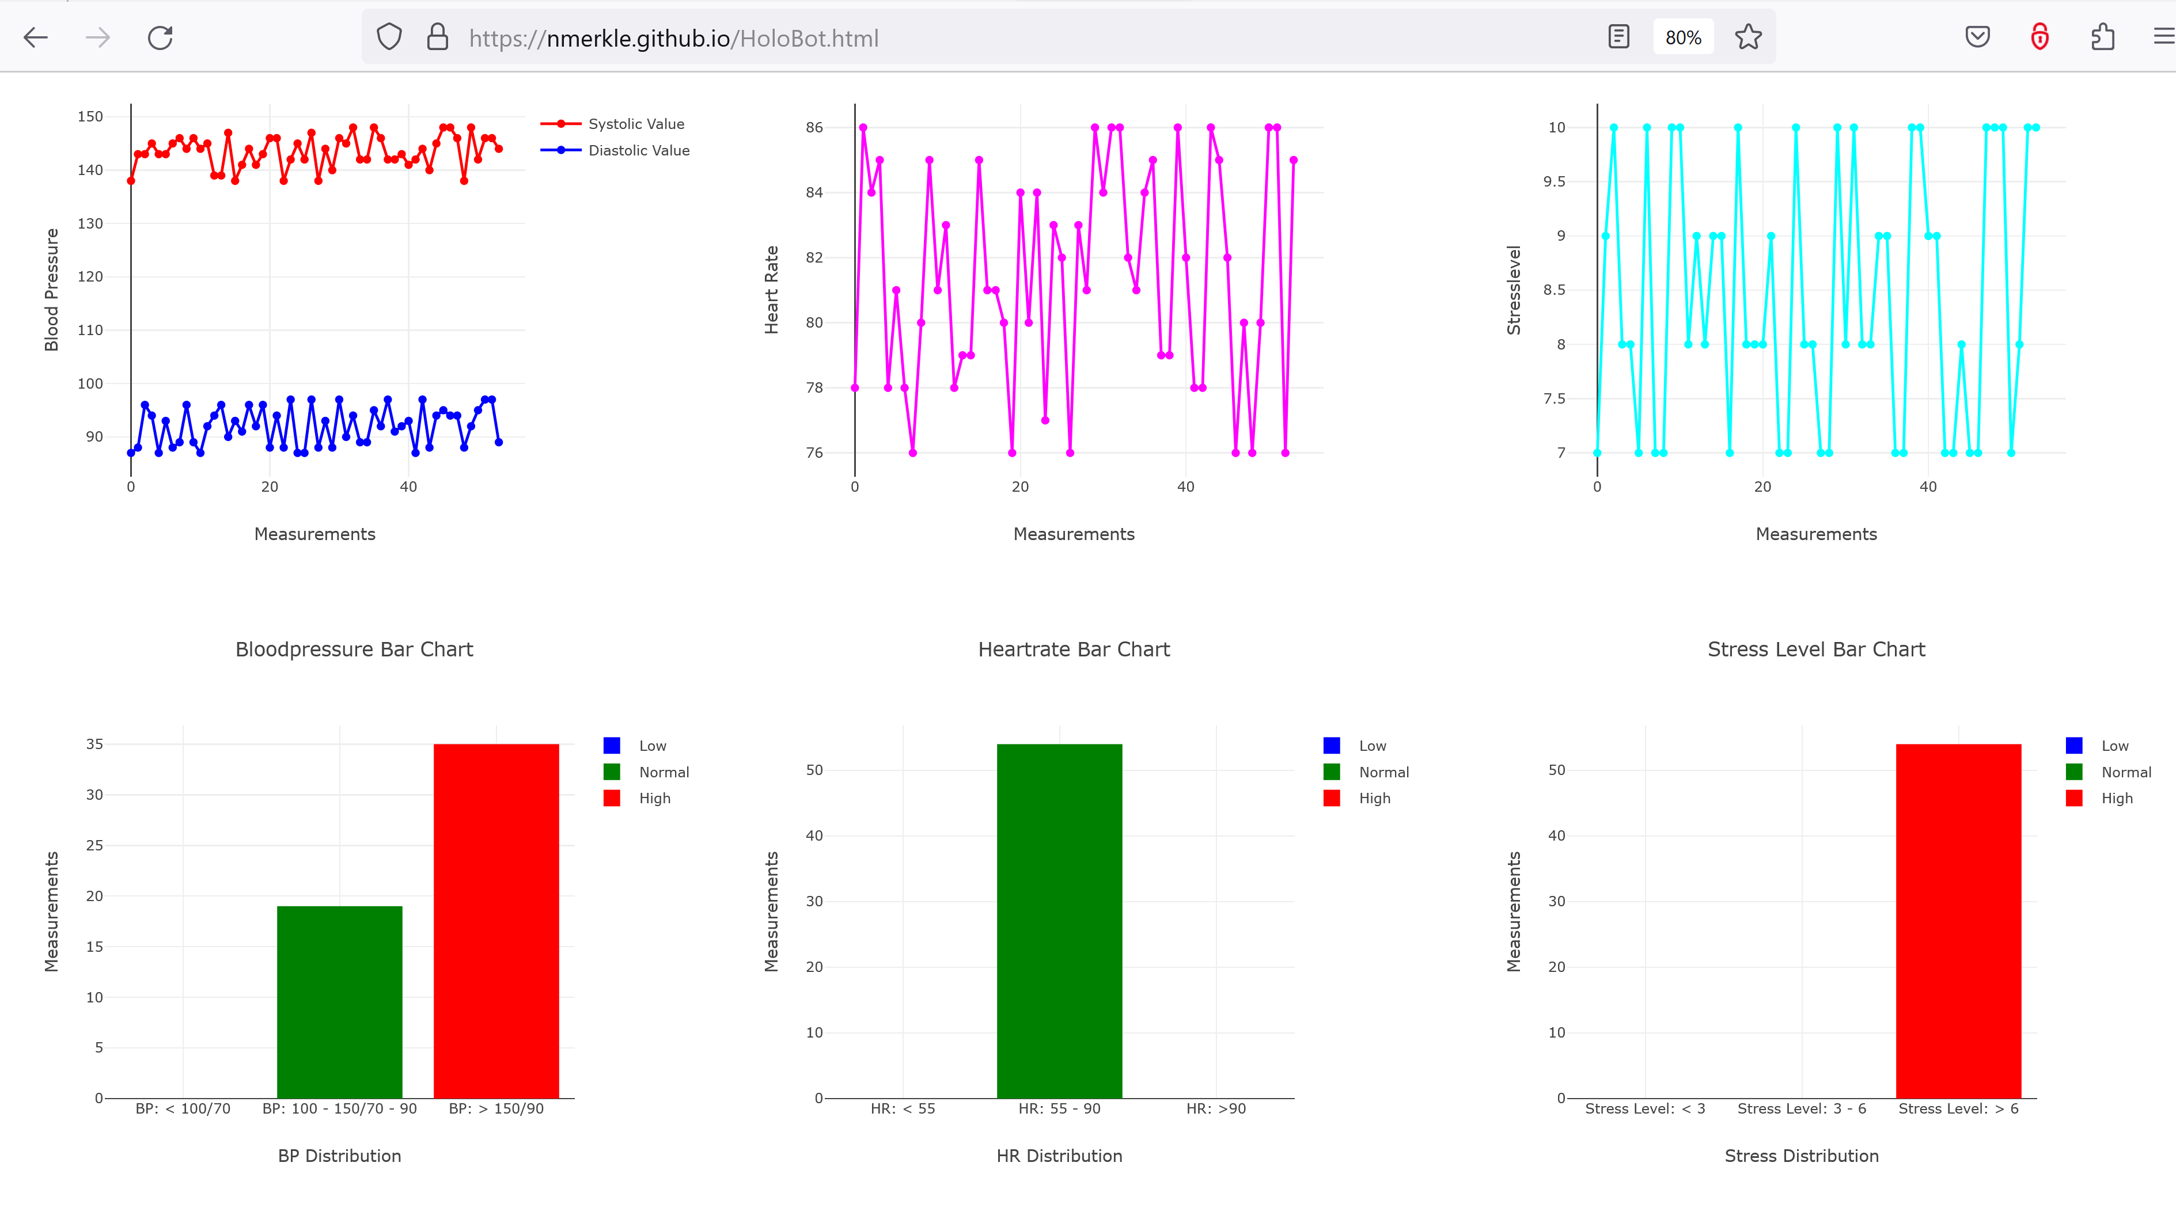Click Measurements label under blood pressure chart
This screenshot has width=2176, height=1208.
coord(314,534)
